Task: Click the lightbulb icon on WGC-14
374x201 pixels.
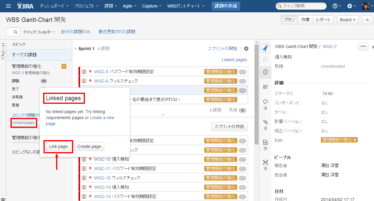Action: pos(84,196)
